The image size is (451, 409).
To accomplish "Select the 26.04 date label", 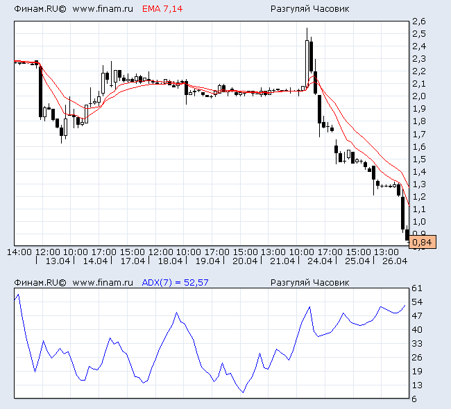I will click(395, 261).
